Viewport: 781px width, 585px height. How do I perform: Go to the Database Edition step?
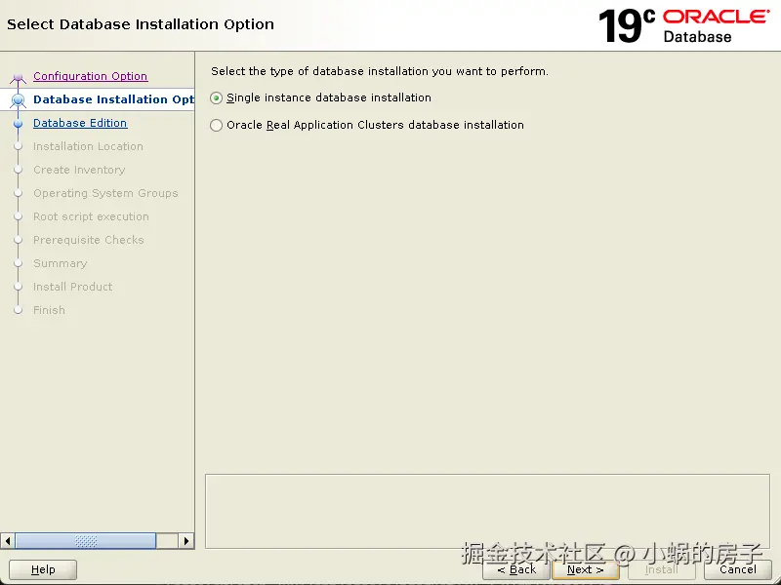(80, 123)
